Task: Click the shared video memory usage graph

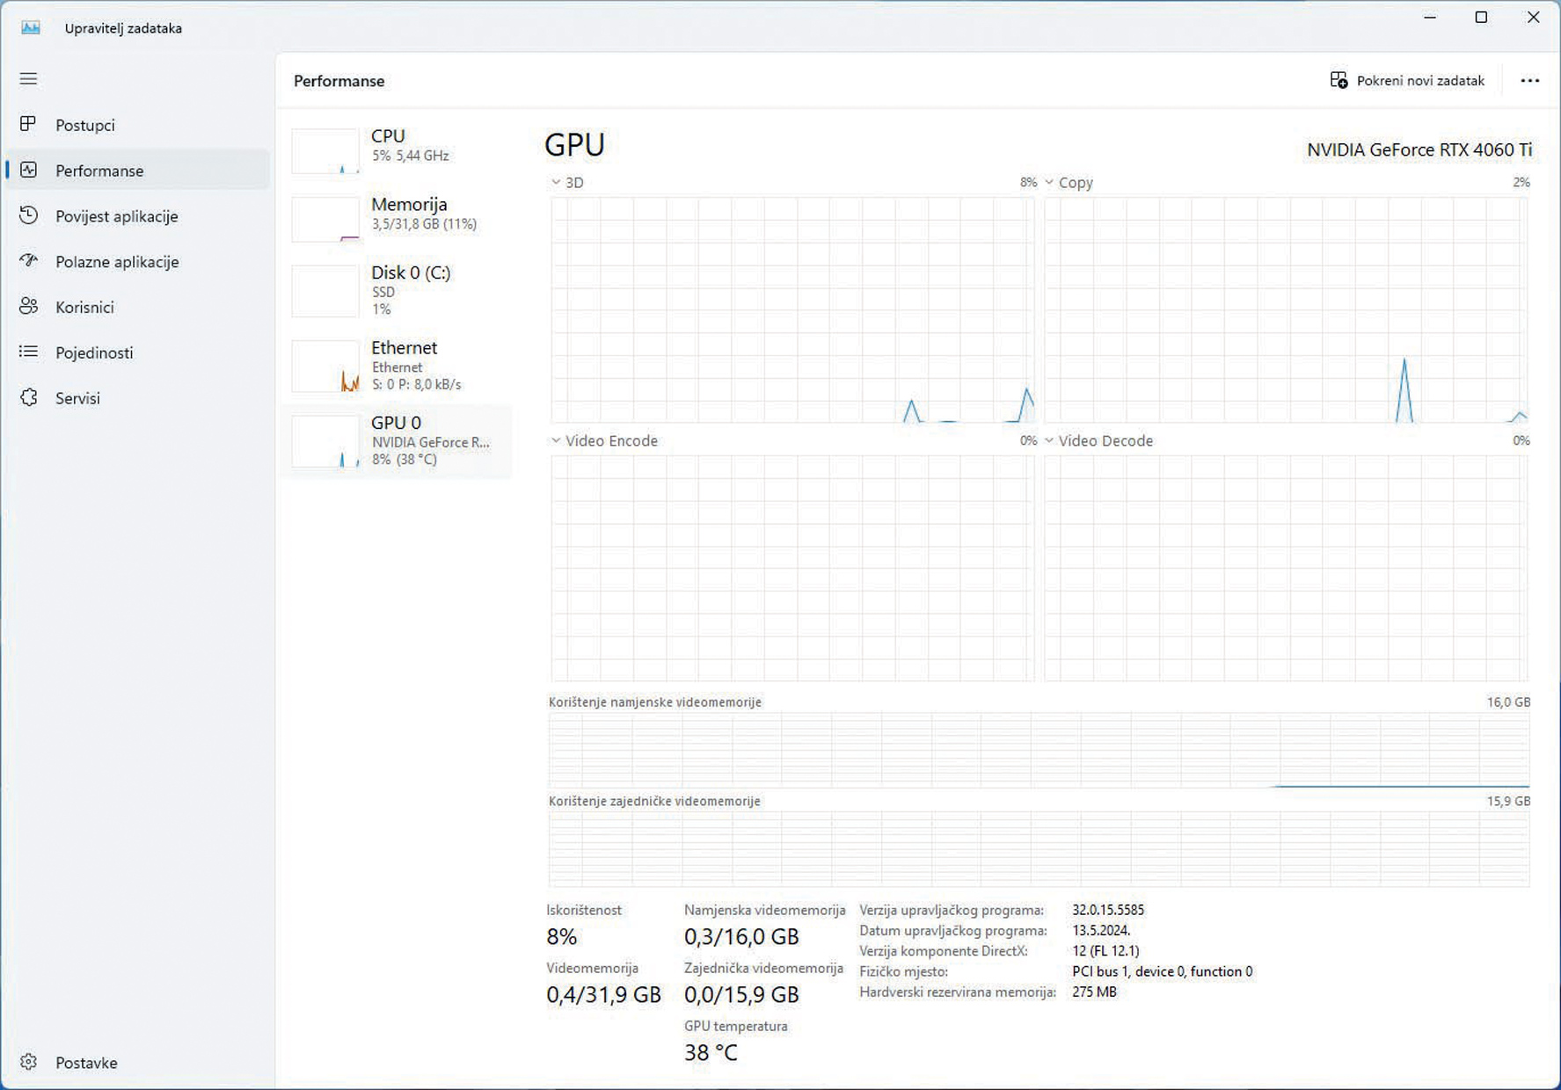Action: [1039, 849]
